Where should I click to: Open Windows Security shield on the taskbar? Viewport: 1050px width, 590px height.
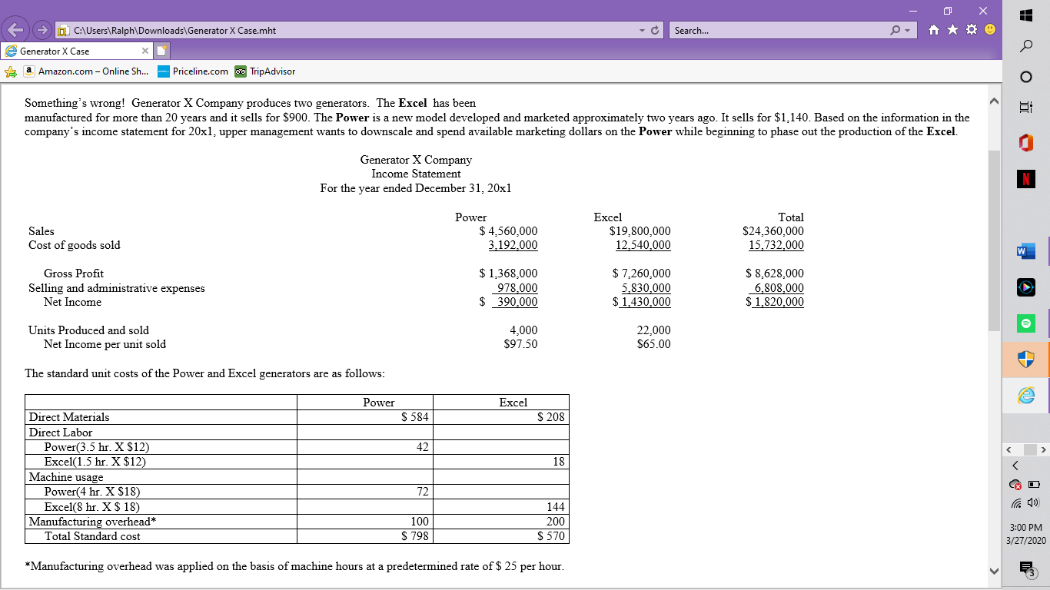(x=1026, y=360)
